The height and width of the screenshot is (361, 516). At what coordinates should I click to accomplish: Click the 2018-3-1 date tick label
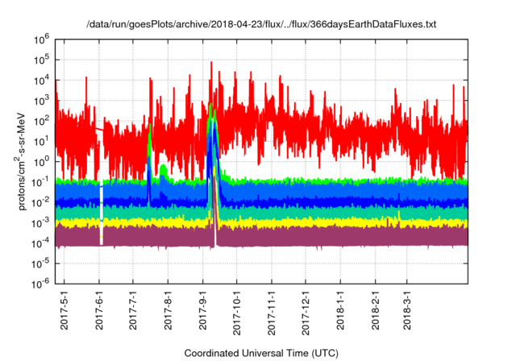407,310
